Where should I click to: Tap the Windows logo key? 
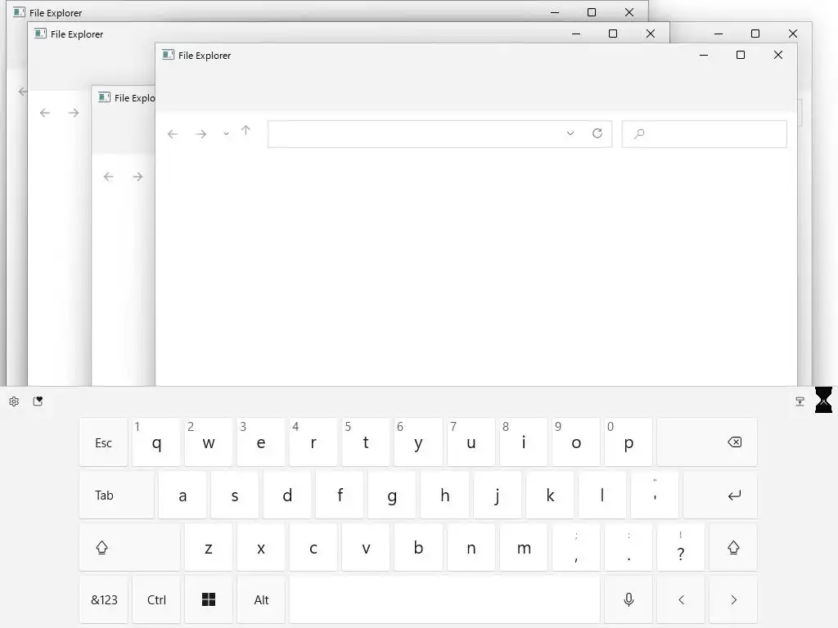click(209, 599)
